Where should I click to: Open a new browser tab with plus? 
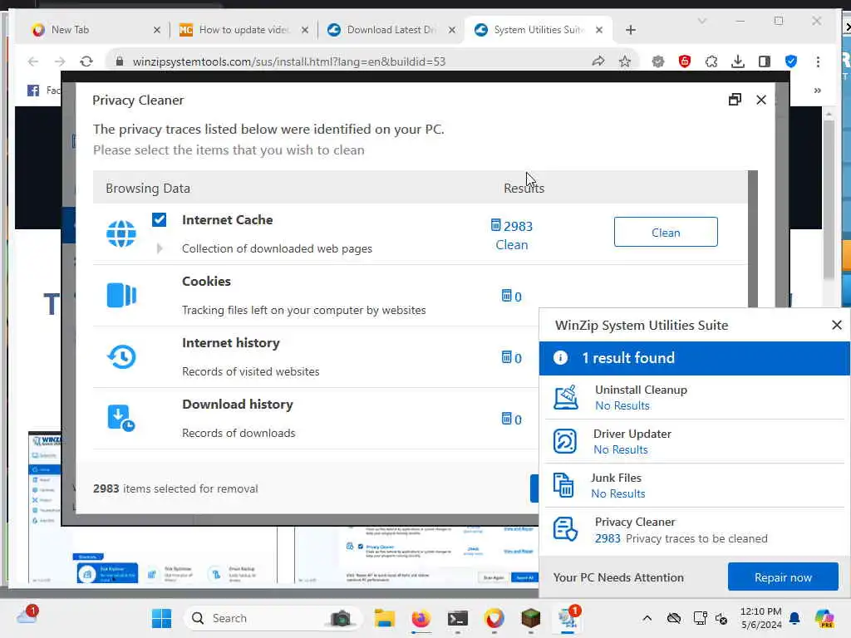tap(630, 30)
